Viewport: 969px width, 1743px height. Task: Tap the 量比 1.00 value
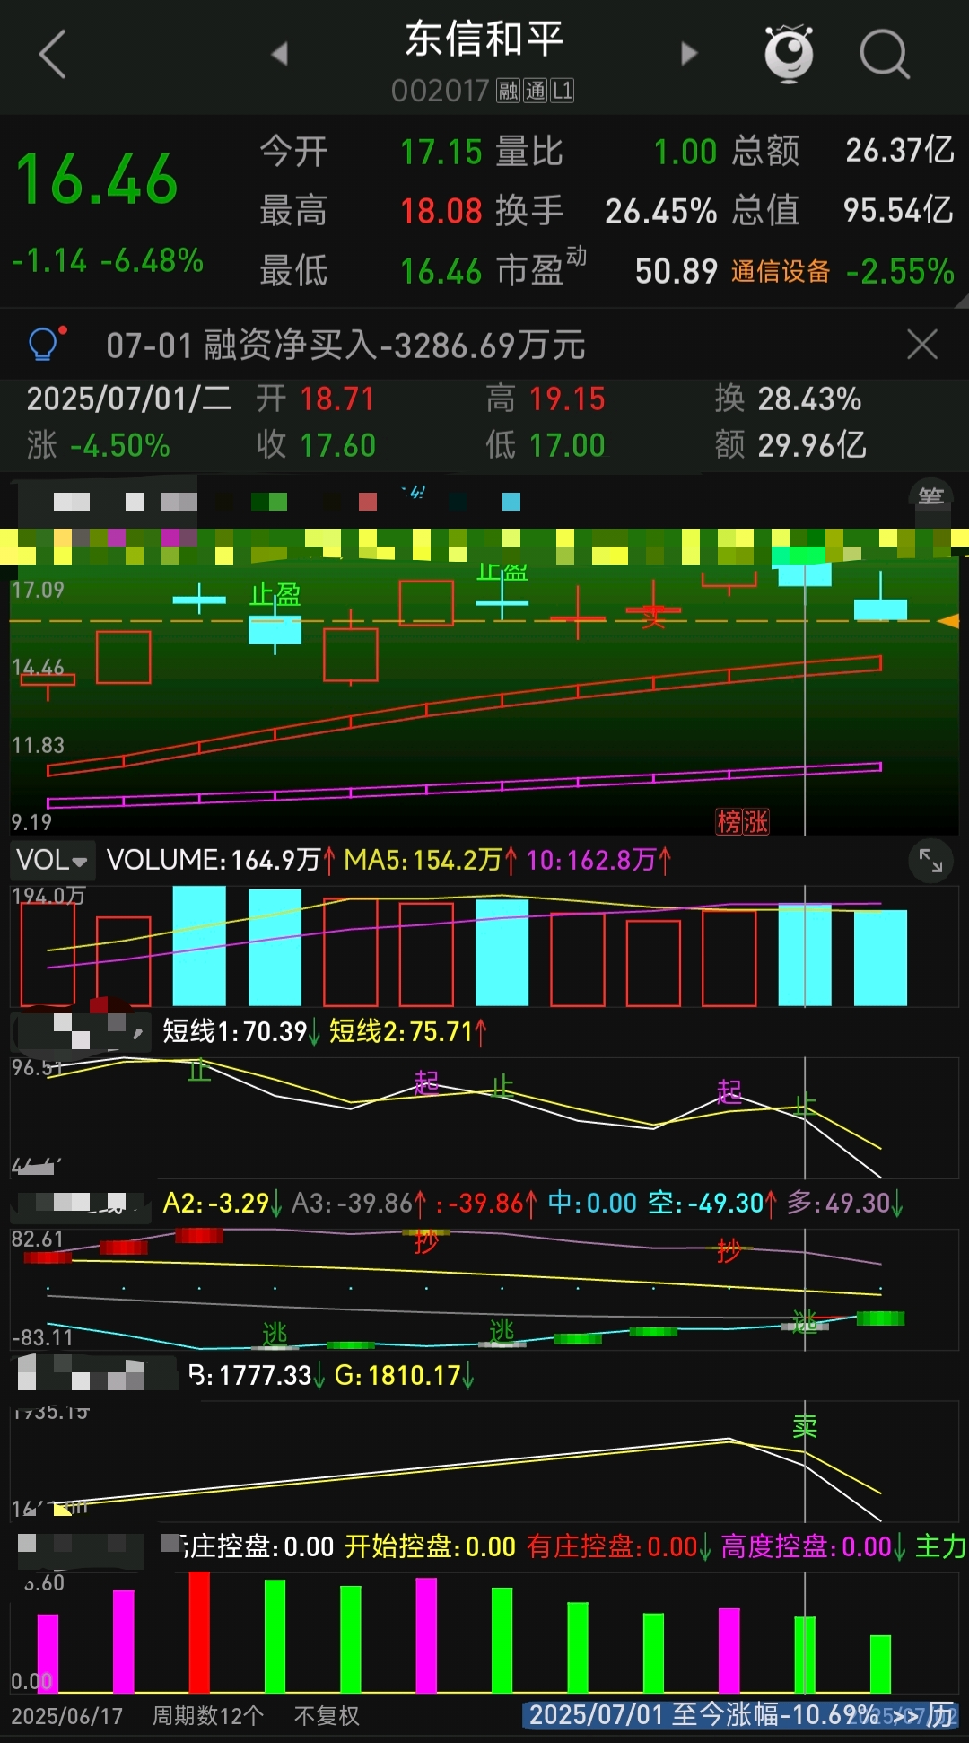685,152
